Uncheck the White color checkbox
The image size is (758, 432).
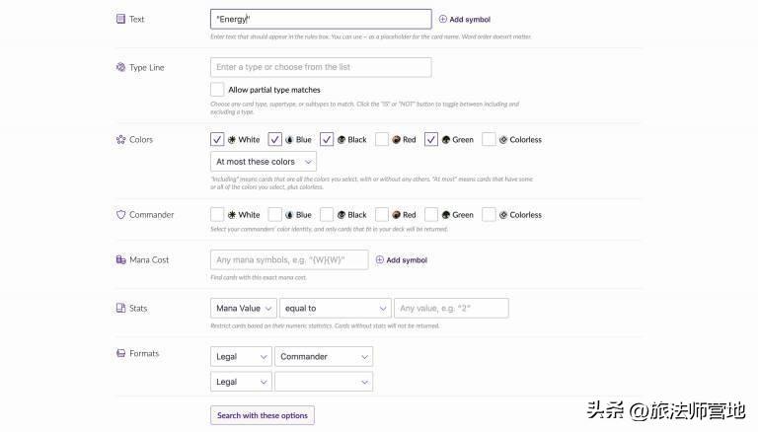pyautogui.click(x=217, y=139)
